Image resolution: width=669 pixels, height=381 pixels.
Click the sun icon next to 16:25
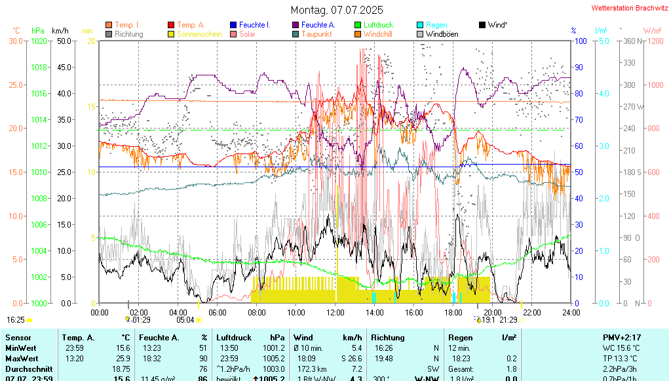(29, 320)
